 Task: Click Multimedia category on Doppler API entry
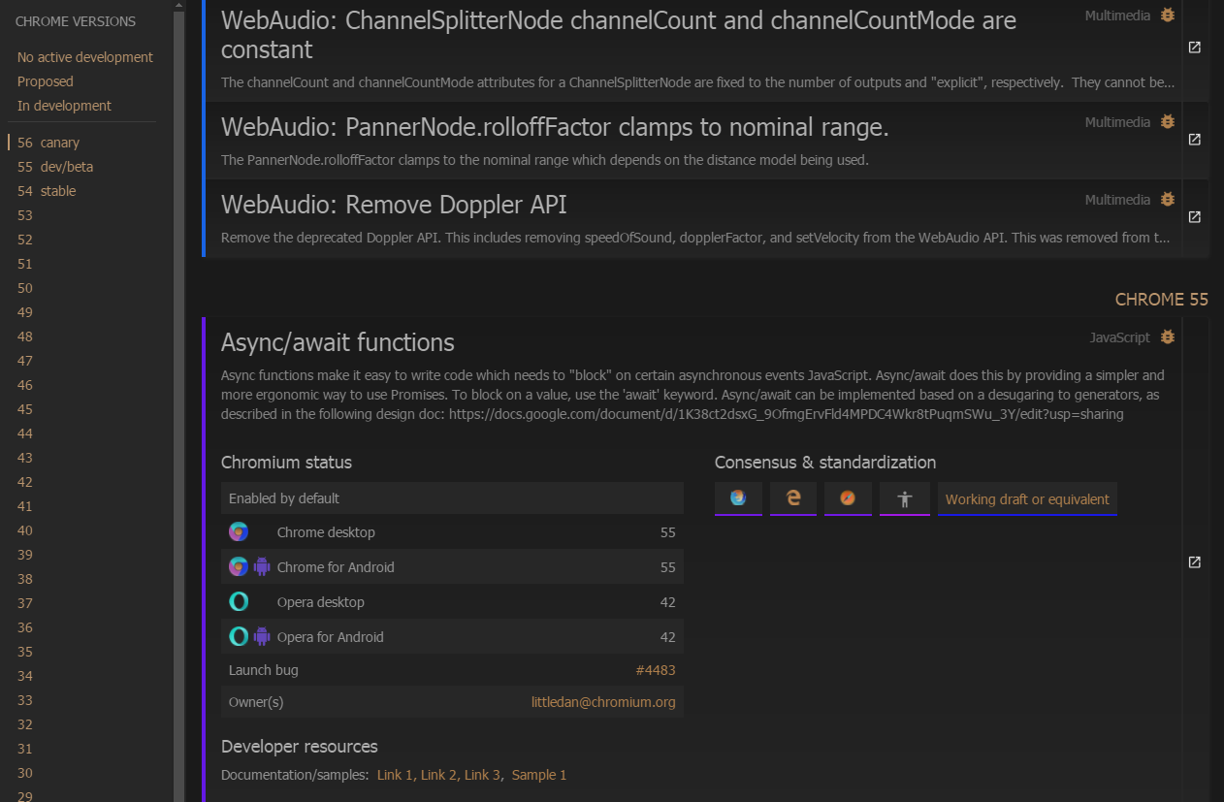pos(1117,200)
